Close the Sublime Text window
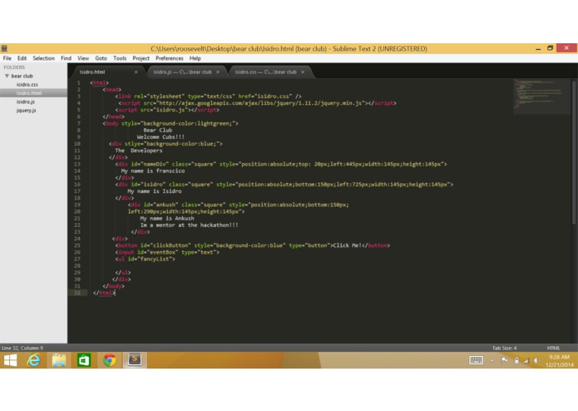Screen dimensions: 578x411 (x=566, y=48)
